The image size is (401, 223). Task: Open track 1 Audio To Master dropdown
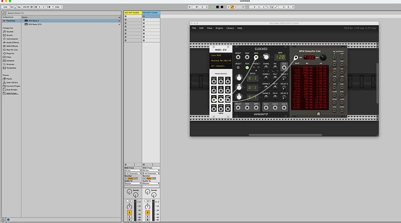point(133,183)
